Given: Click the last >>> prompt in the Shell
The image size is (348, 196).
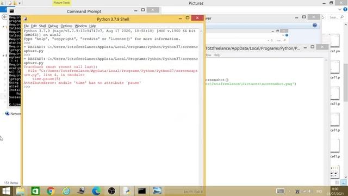Looking at the screenshot, I should click(x=27, y=87).
